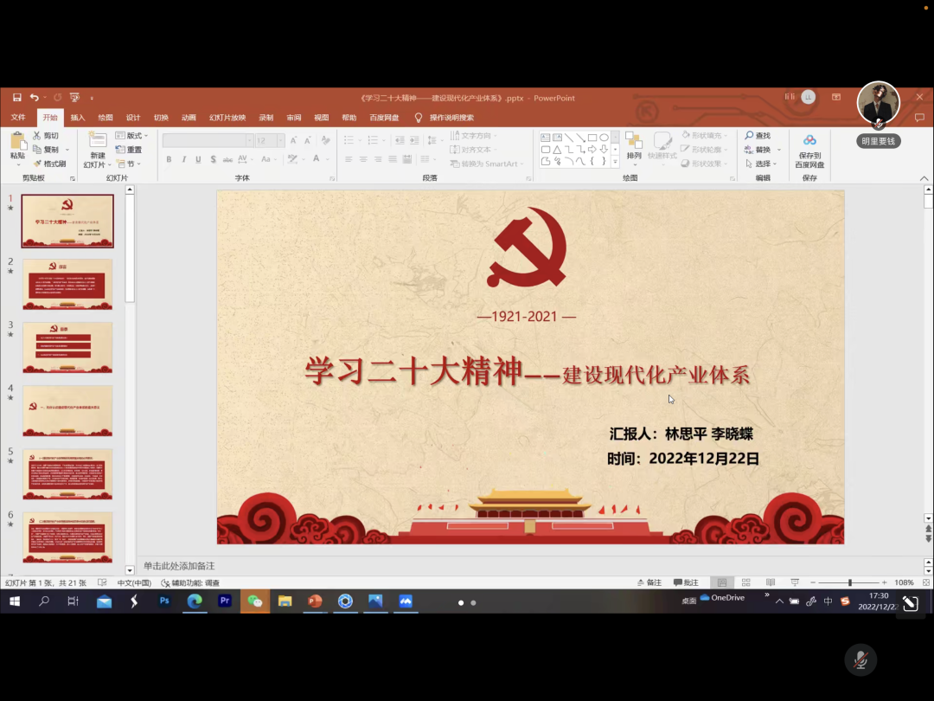Click the zoom slider in status bar
The image size is (934, 701).
(x=850, y=582)
